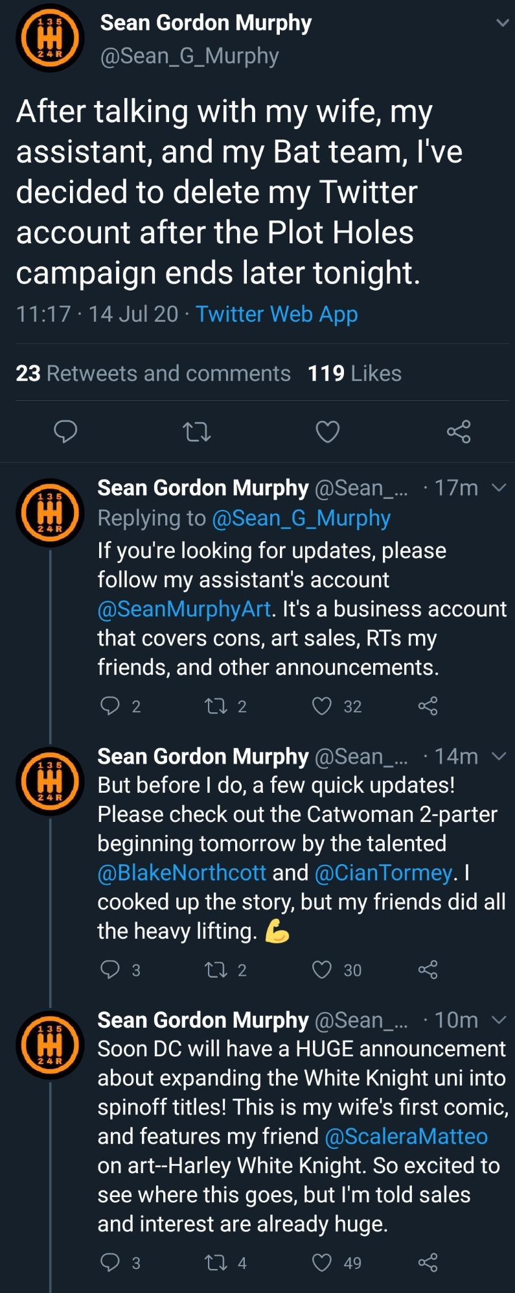Share the main tweet via share icon
The width and height of the screenshot is (515, 1293).
pos(459,431)
